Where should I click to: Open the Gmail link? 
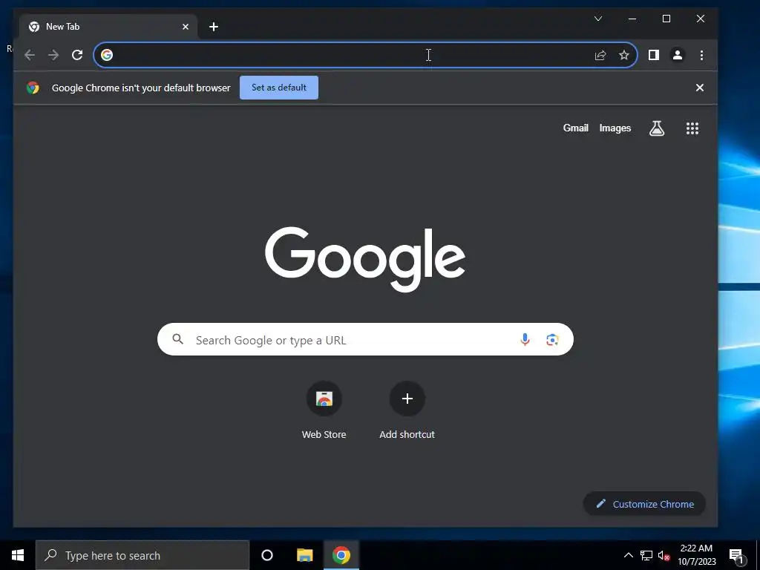(576, 128)
